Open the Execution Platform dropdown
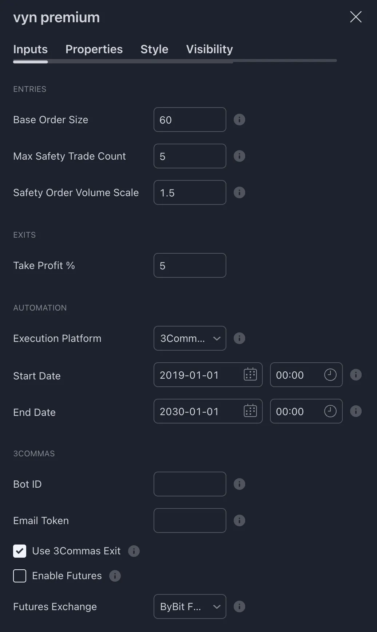The width and height of the screenshot is (377, 632). 190,338
